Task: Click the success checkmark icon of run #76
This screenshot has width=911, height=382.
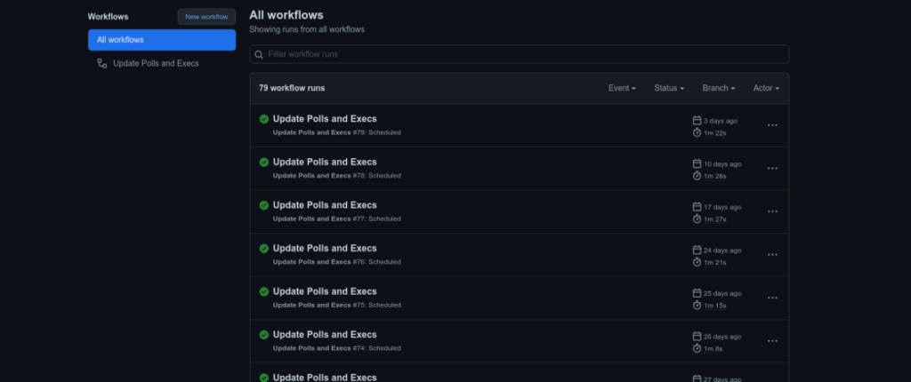Action: 263,249
